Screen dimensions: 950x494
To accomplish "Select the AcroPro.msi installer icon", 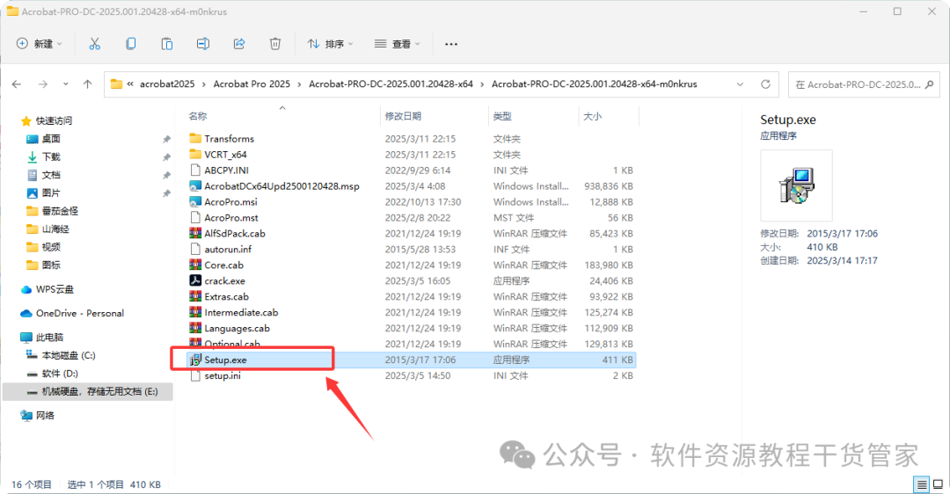I will tap(195, 201).
